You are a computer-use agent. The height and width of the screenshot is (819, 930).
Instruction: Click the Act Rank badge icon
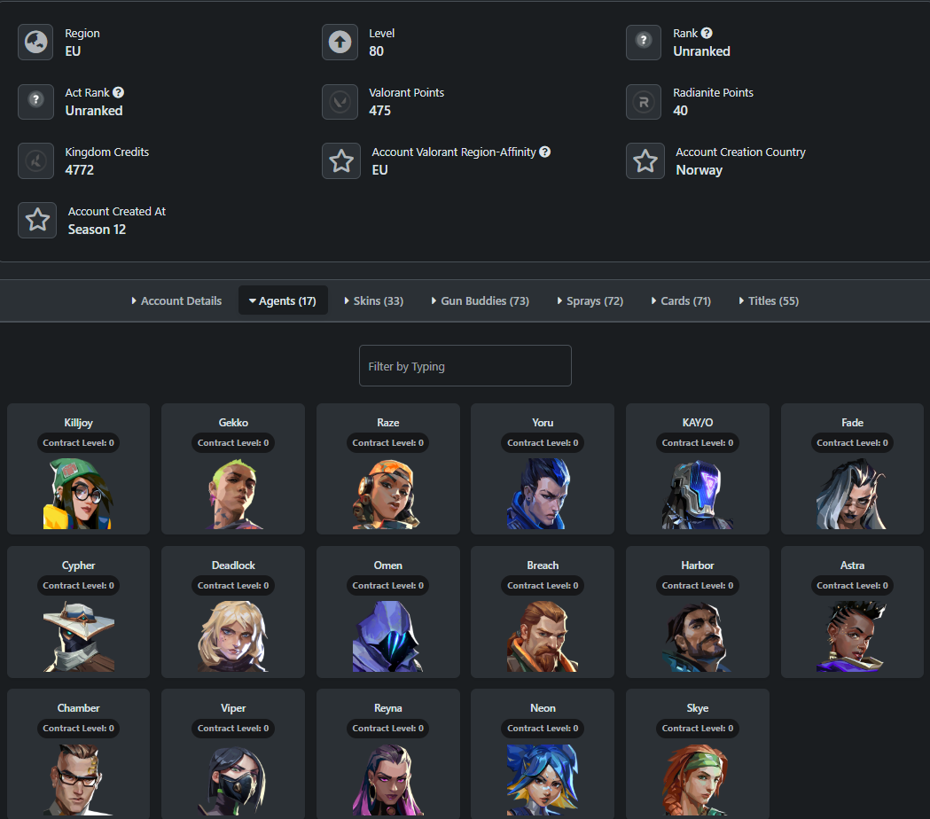click(35, 101)
